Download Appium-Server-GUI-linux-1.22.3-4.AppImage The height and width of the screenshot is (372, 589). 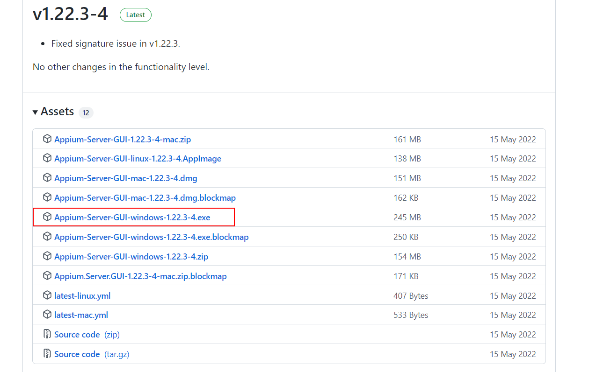(x=138, y=159)
